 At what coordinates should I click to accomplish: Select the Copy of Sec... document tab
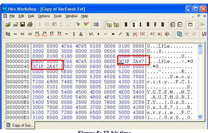point(20,125)
